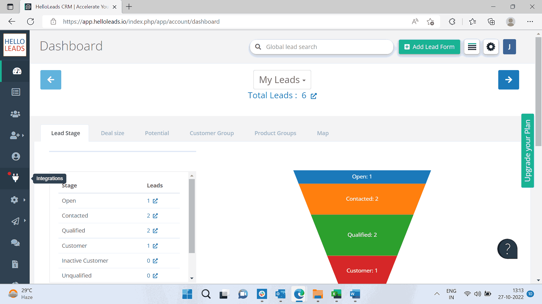Screen dimensions: 542x304
Task: Expand the My Leads dropdown
Action: (x=282, y=80)
